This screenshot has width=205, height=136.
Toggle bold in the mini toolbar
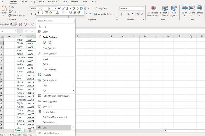pyautogui.click(x=39, y=13)
